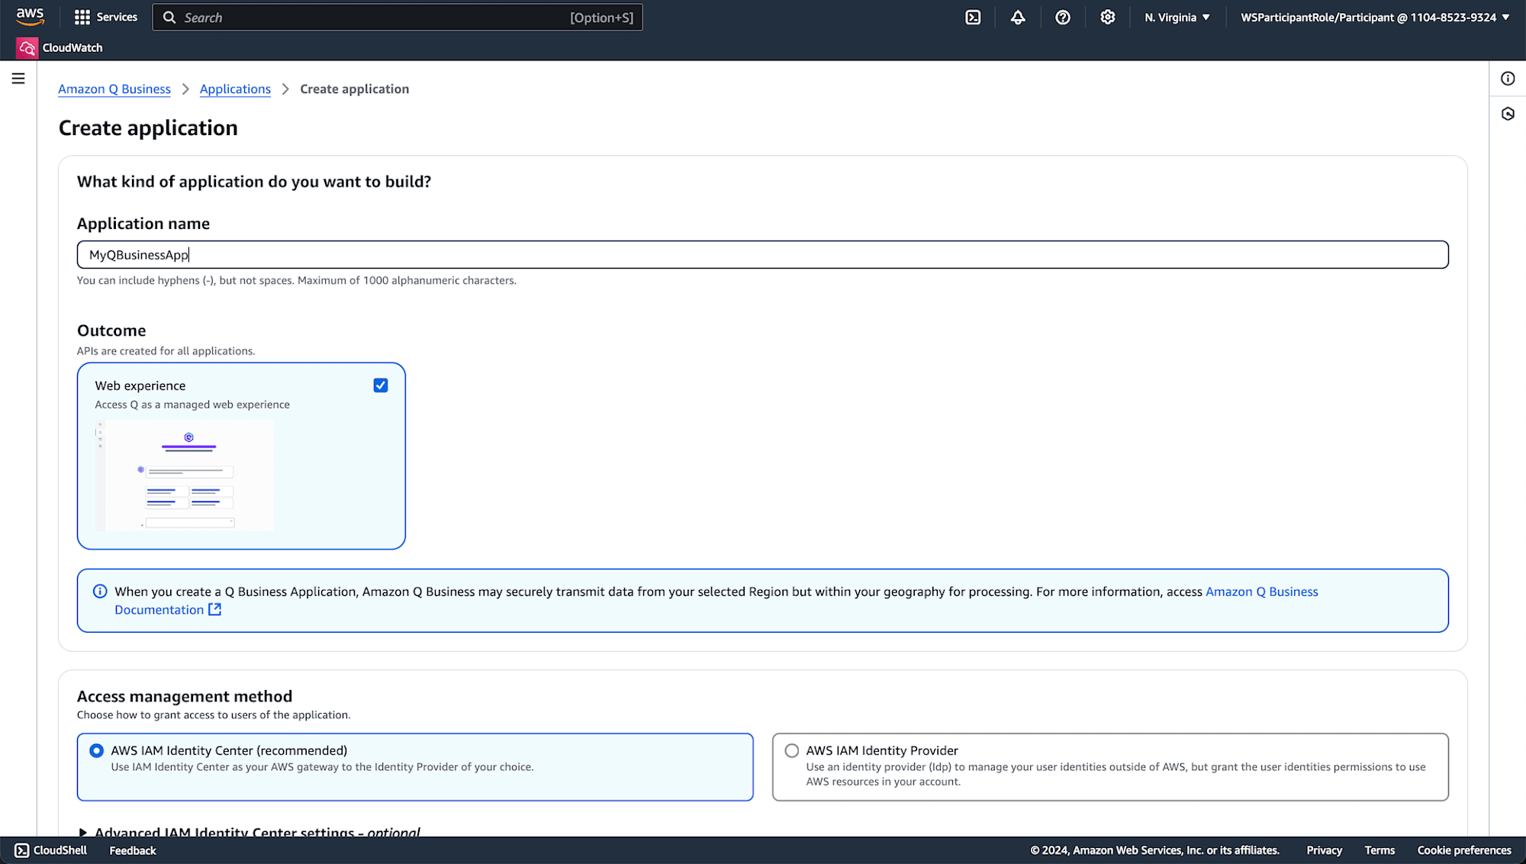Click the info circle icon in notification banner
This screenshot has width=1526, height=864.
(x=98, y=592)
